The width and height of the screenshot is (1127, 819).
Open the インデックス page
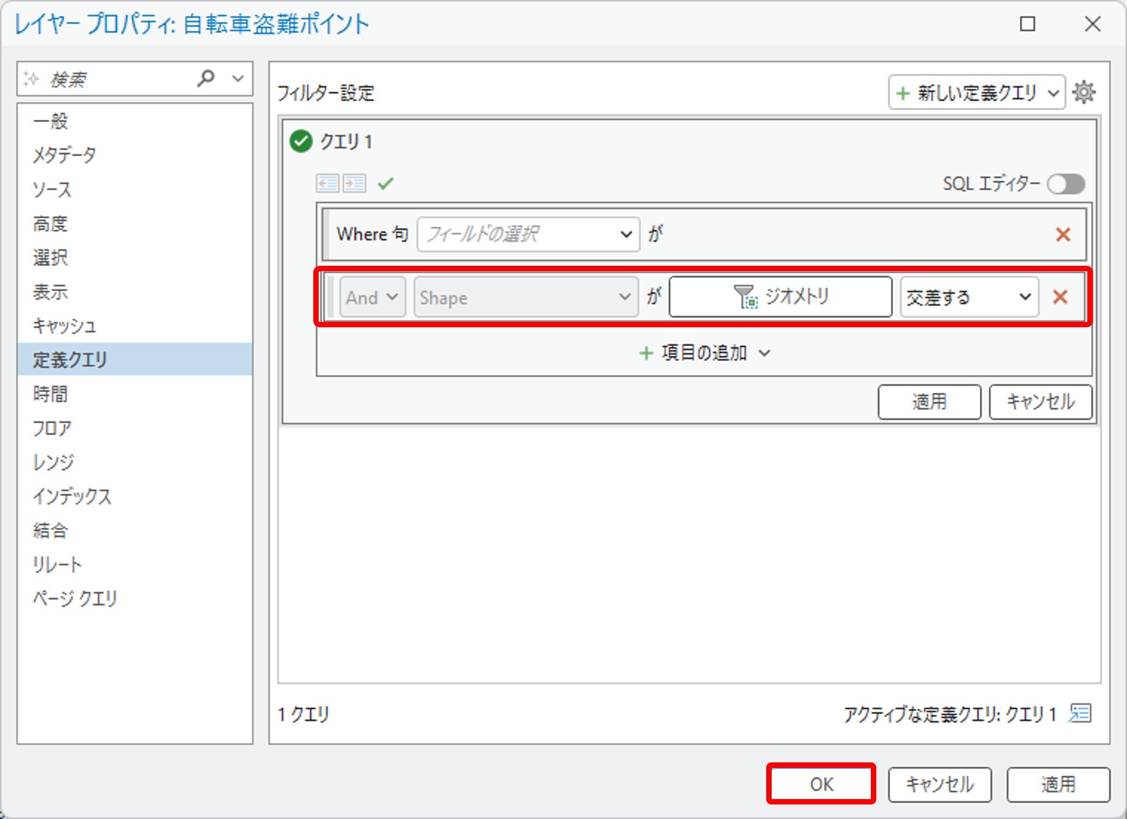(135, 496)
